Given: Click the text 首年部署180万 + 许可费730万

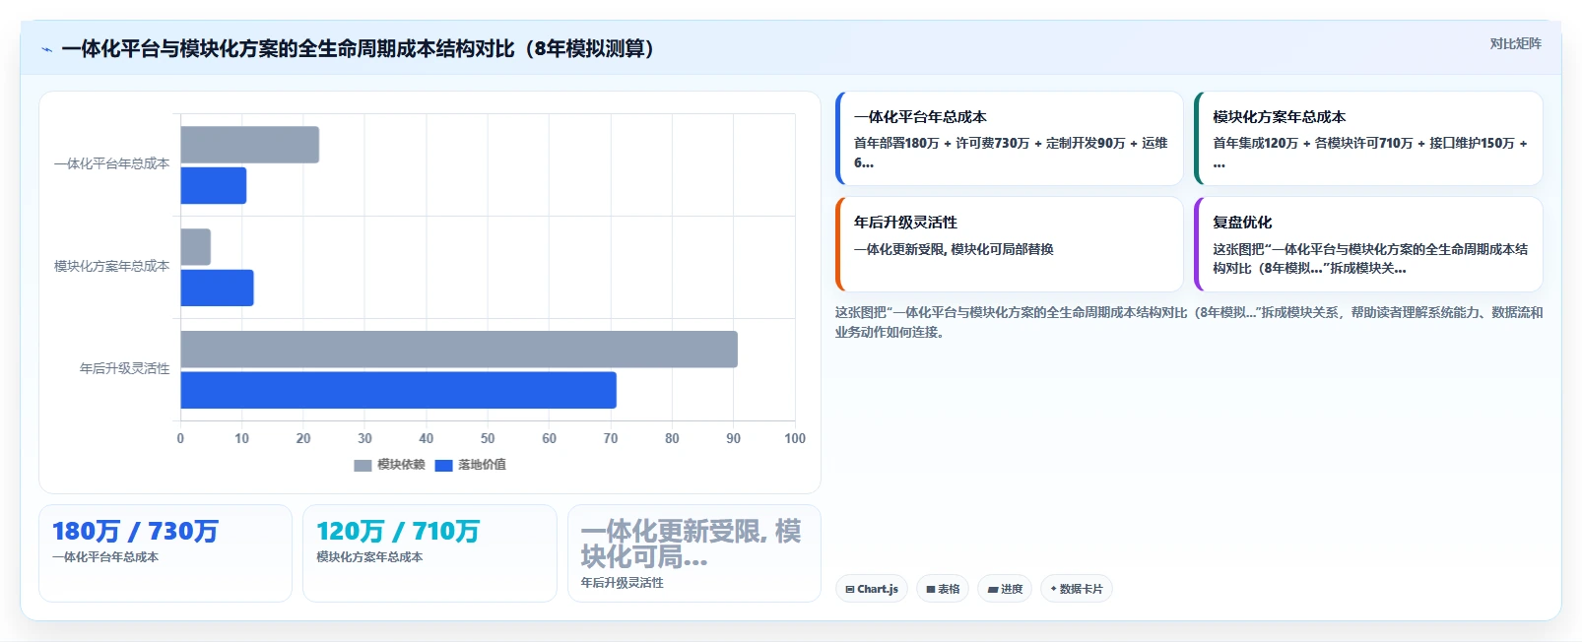Looking at the screenshot, I should click(x=941, y=143).
